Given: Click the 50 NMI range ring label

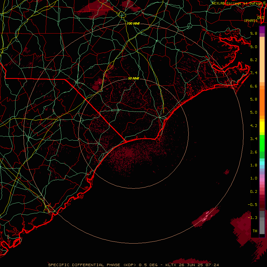Looking at the screenshot, I should click(133, 78).
